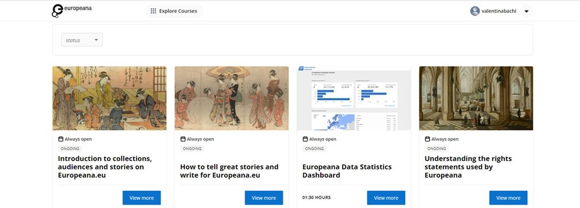View more for Introduction to collections course
The height and width of the screenshot is (208, 580).
pyautogui.click(x=142, y=198)
